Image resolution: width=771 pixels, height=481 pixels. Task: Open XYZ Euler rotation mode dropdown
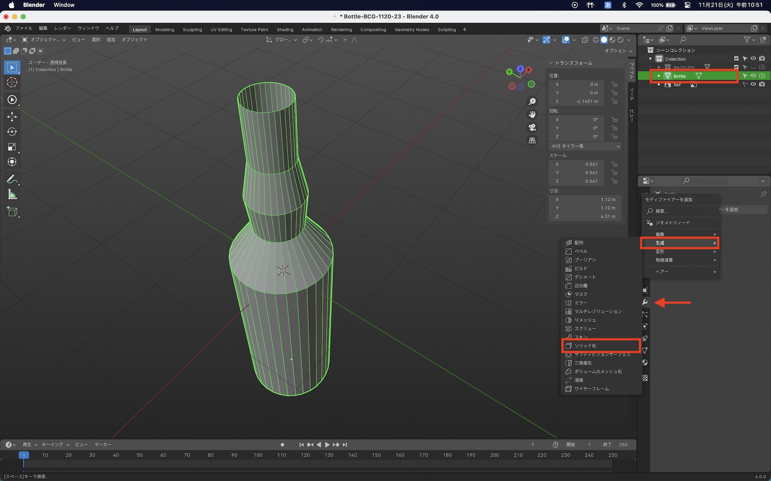(585, 146)
